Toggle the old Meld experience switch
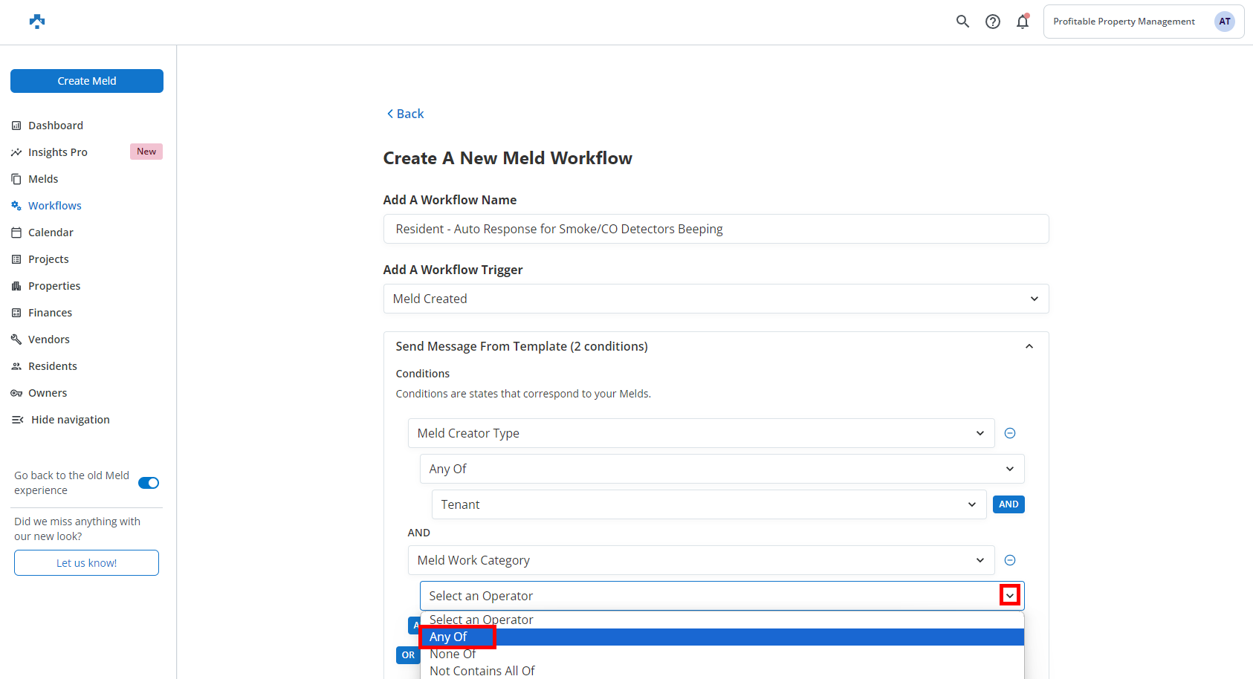 coord(149,483)
